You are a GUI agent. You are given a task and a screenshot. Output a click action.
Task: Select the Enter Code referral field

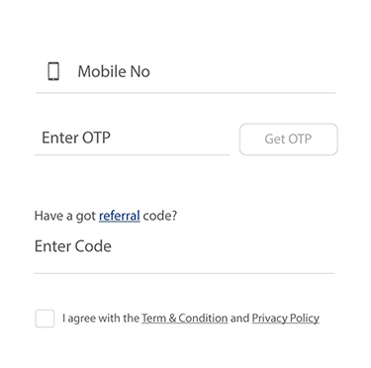[184, 254]
